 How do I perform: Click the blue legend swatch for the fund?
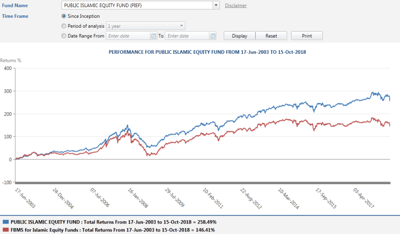pyautogui.click(x=5, y=222)
